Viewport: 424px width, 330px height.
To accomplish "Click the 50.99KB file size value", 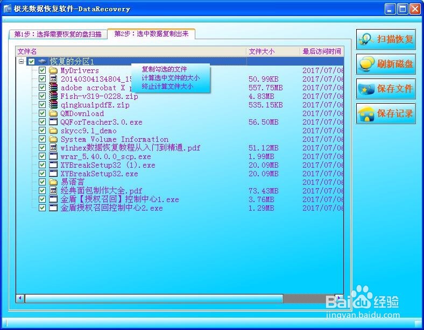I will [x=263, y=79].
